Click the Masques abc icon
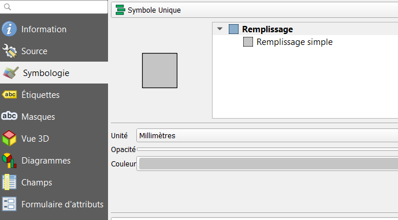This screenshot has width=398, height=220. pyautogui.click(x=9, y=116)
